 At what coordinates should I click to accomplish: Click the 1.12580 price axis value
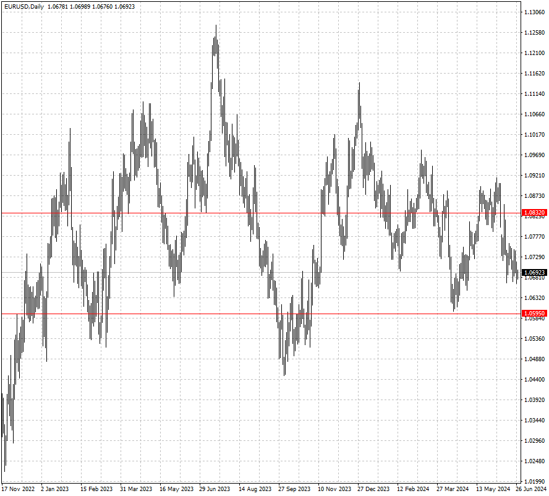(x=534, y=33)
